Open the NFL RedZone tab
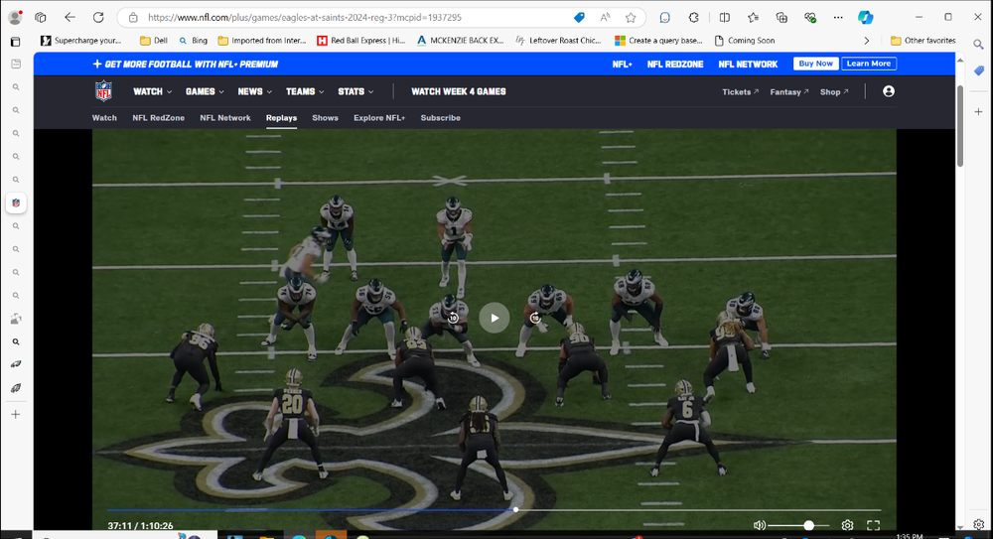Viewport: 993px width, 539px height. tap(158, 118)
